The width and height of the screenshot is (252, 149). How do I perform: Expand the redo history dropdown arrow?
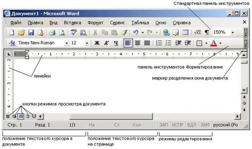[157, 33]
